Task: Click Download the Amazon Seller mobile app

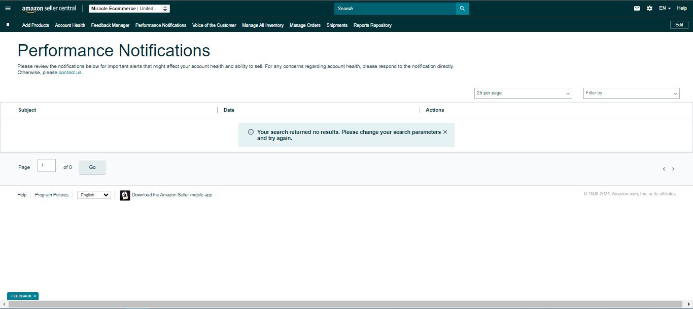Action: point(172,195)
